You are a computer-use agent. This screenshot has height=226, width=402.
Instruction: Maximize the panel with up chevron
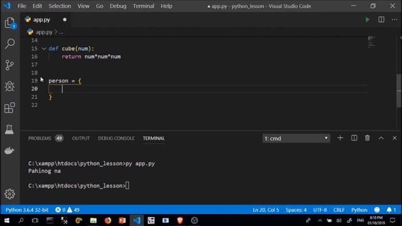(381, 138)
